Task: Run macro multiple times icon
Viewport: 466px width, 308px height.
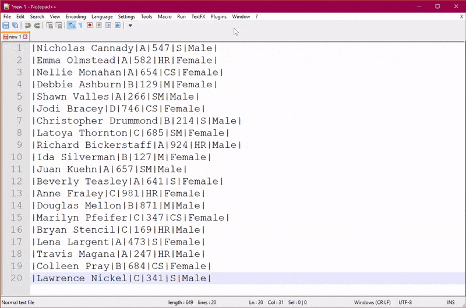Action: [118, 26]
